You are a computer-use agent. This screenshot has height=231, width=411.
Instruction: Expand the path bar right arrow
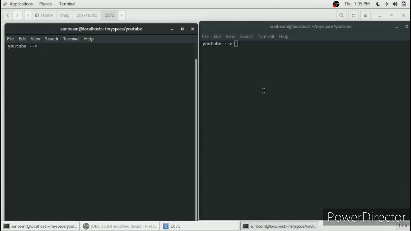(x=122, y=15)
